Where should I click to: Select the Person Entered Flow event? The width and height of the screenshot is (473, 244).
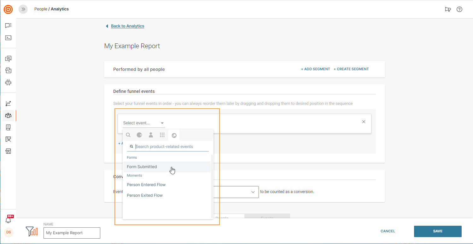coord(146,185)
